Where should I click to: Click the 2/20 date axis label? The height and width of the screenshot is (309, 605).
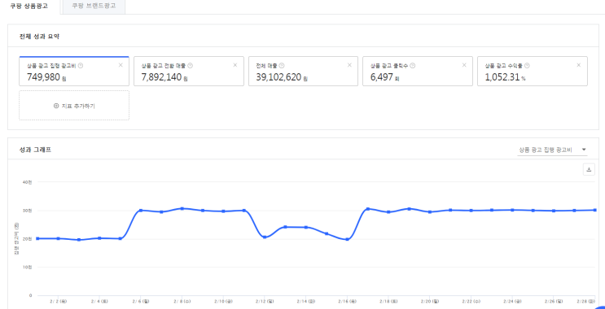pyautogui.click(x=430, y=301)
